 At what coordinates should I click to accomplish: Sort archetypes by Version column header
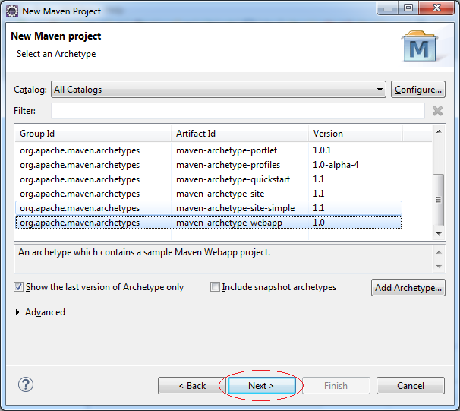[355, 134]
